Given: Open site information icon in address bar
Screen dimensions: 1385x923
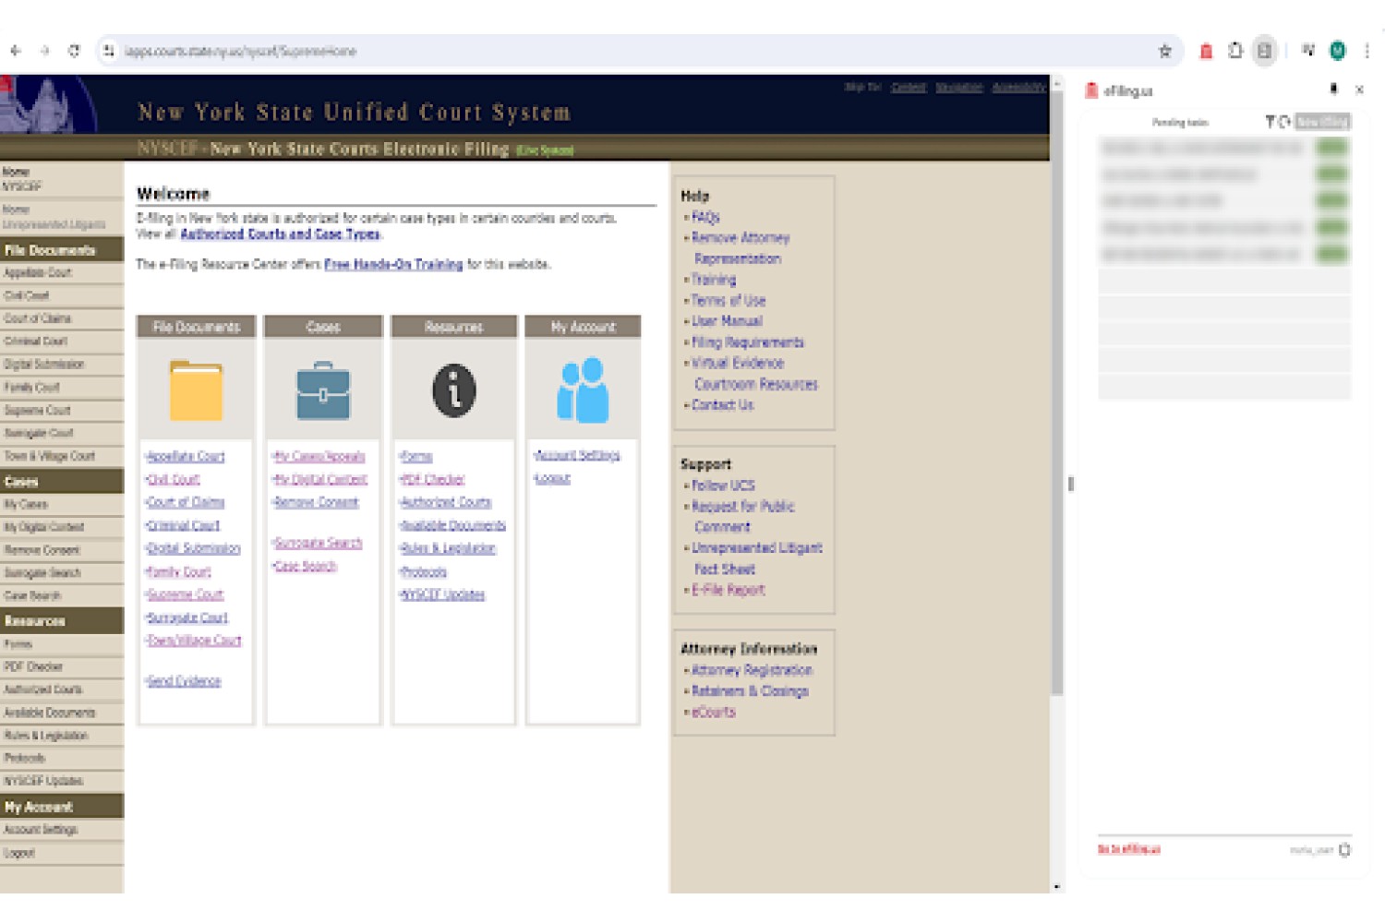Looking at the screenshot, I should pyautogui.click(x=109, y=51).
